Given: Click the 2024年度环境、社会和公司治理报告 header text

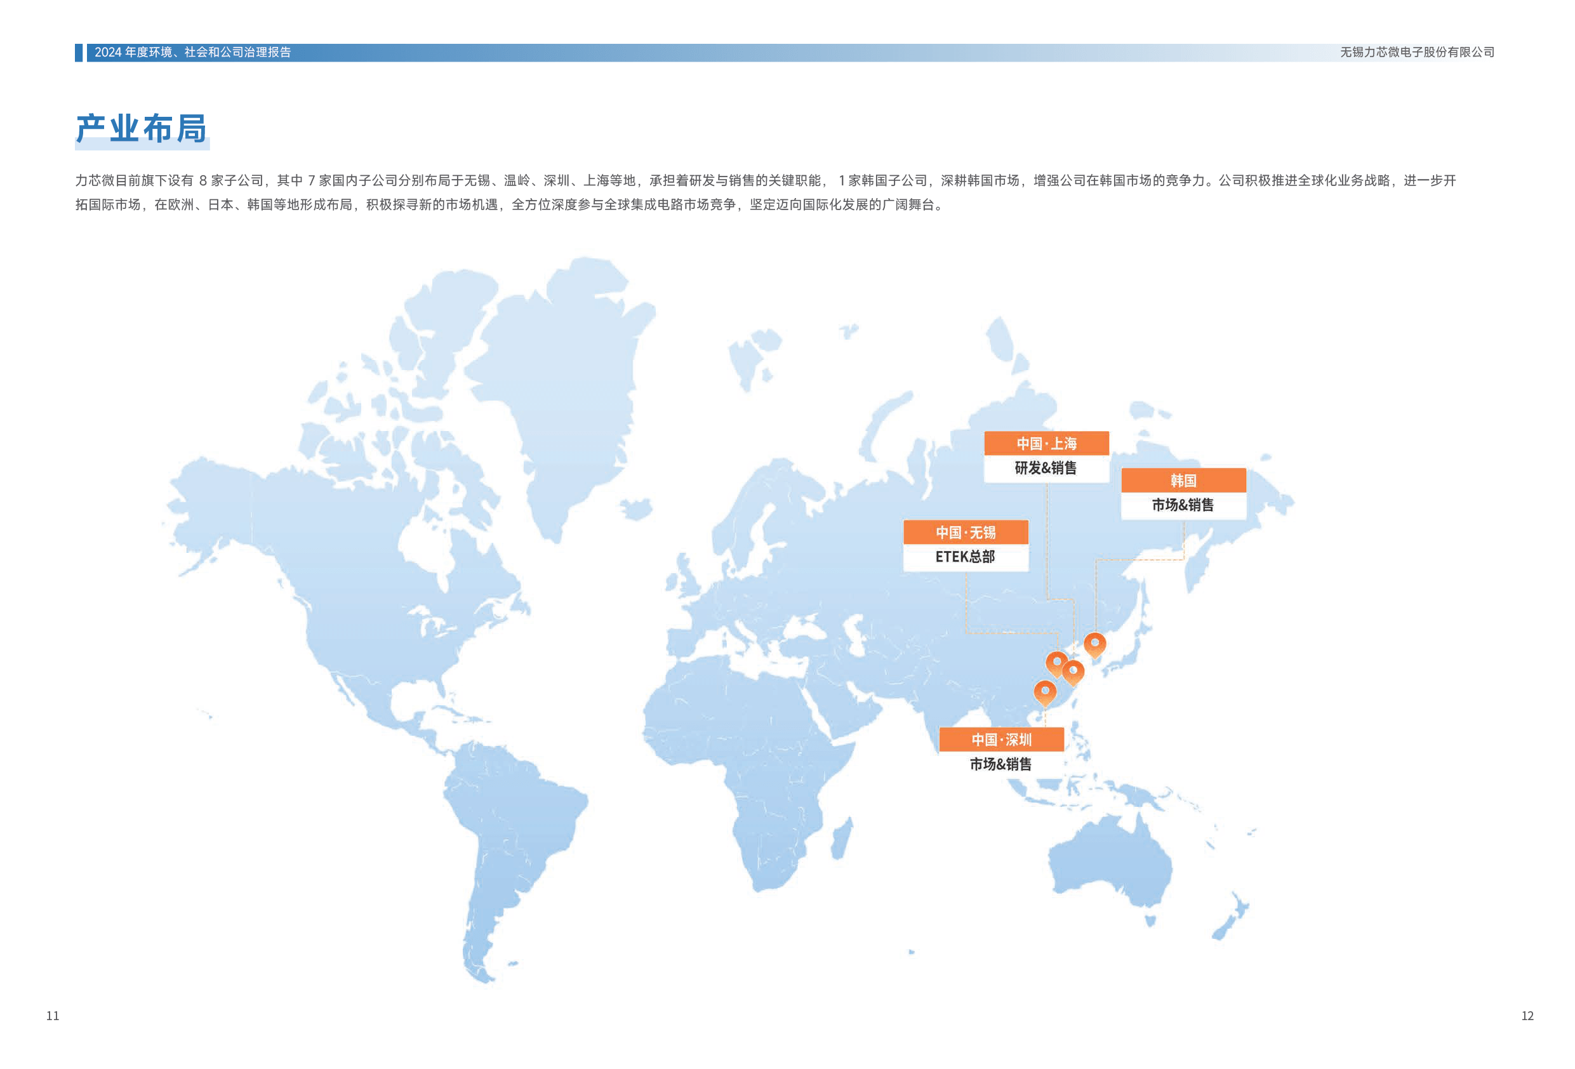Looking at the screenshot, I should (192, 52).
